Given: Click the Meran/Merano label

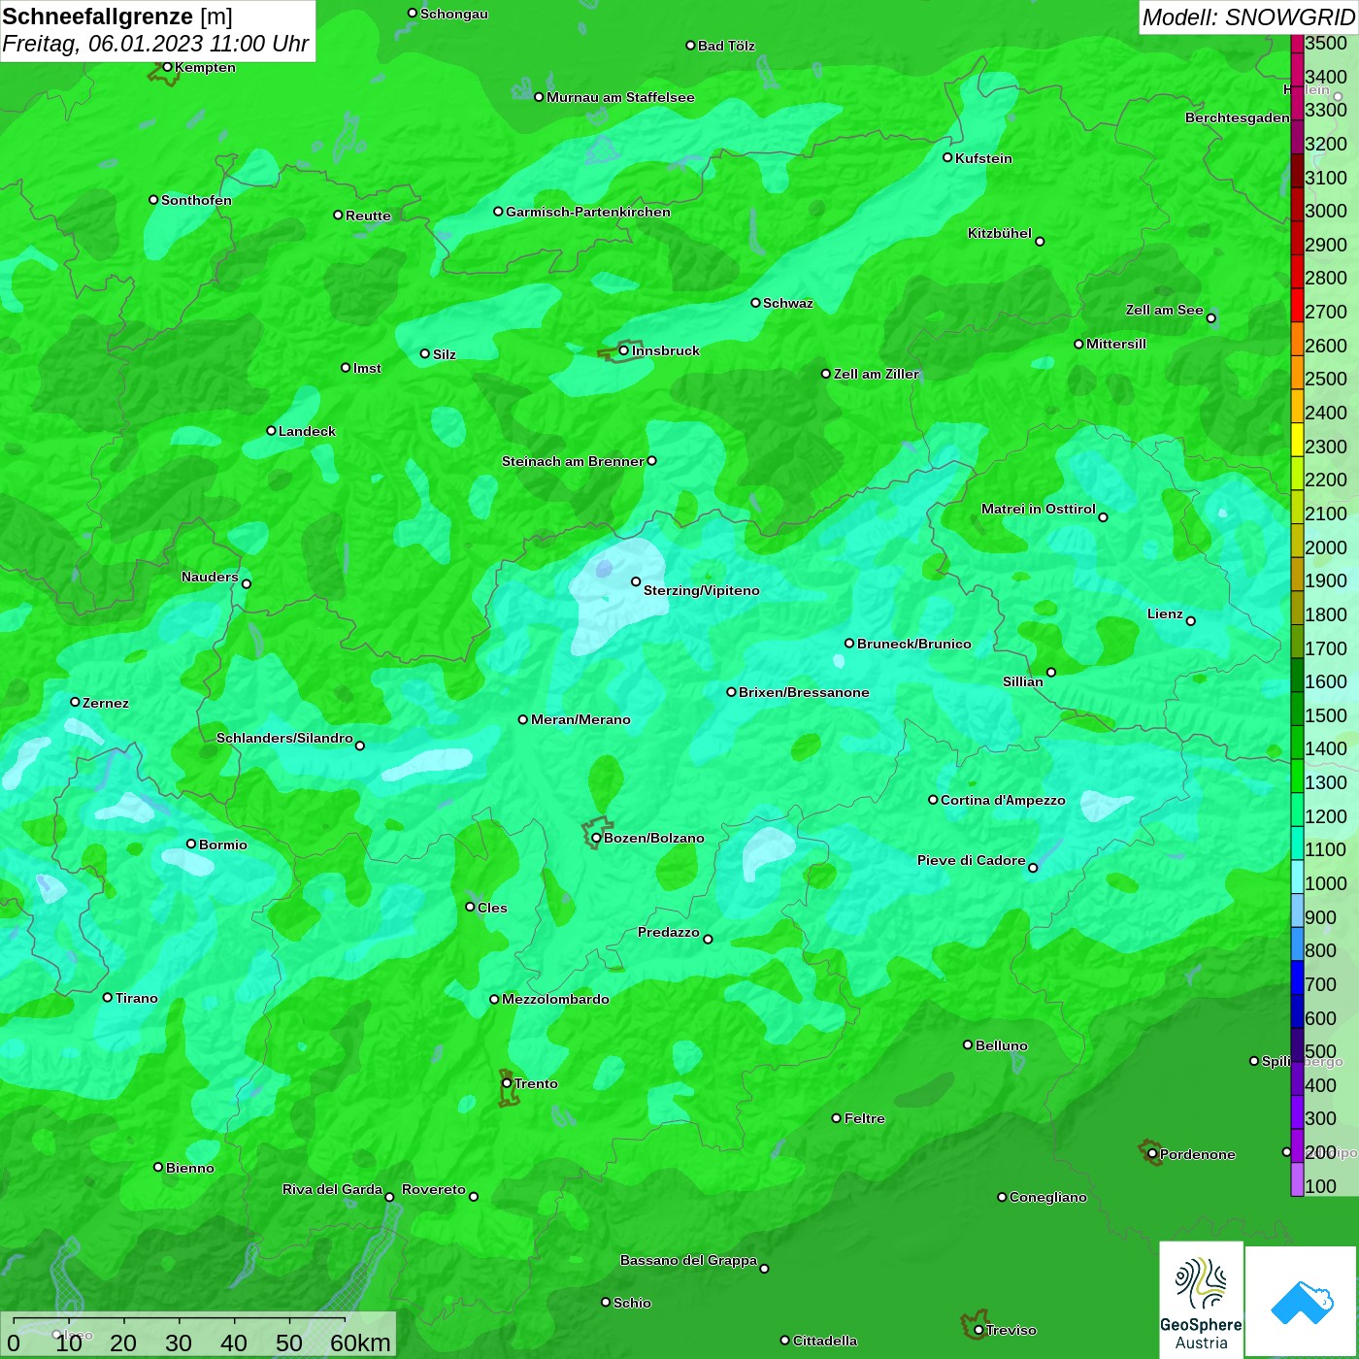Looking at the screenshot, I should tap(580, 719).
